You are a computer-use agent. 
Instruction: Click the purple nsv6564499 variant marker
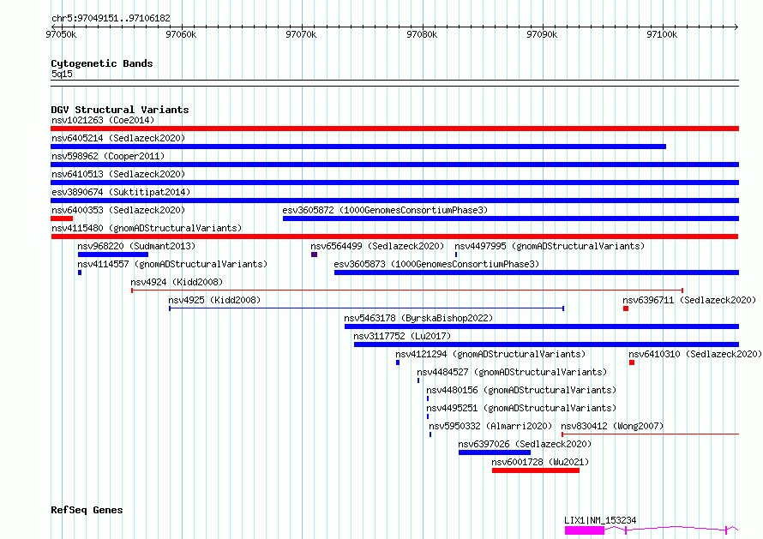[315, 255]
